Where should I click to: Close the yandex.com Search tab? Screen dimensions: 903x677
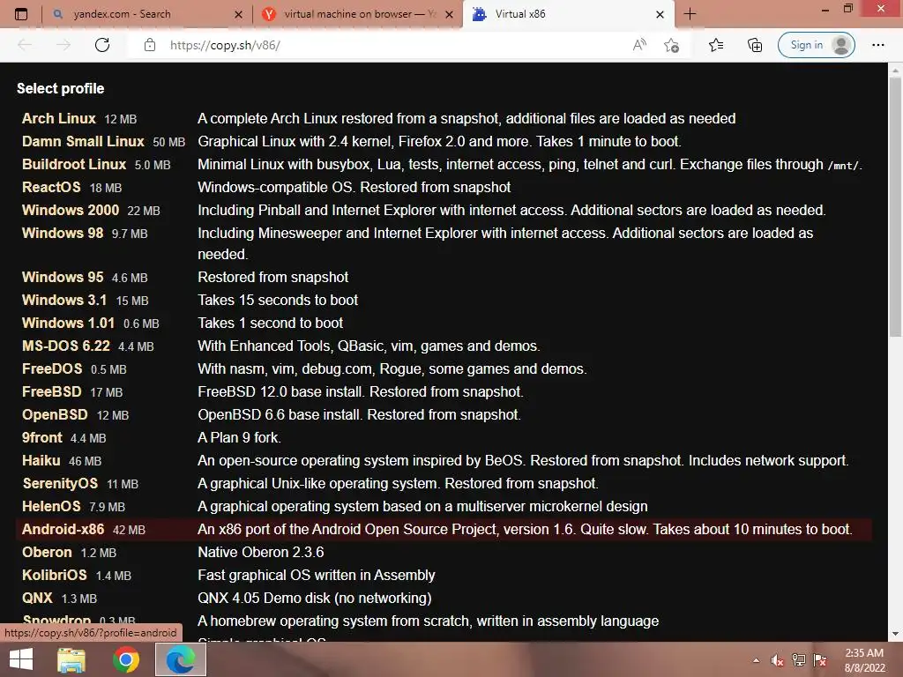point(238,14)
